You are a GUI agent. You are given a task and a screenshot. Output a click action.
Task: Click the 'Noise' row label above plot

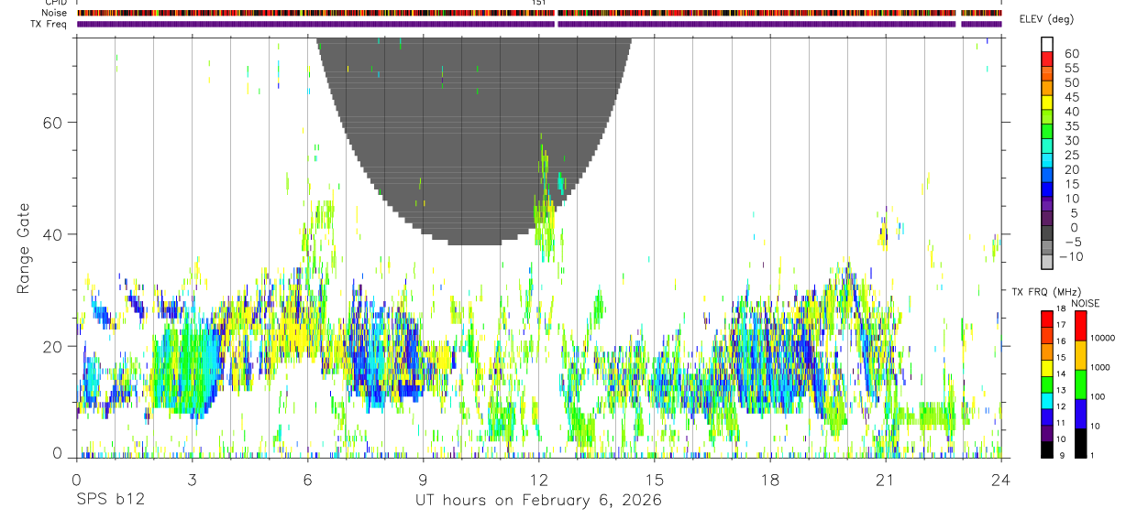click(x=54, y=13)
